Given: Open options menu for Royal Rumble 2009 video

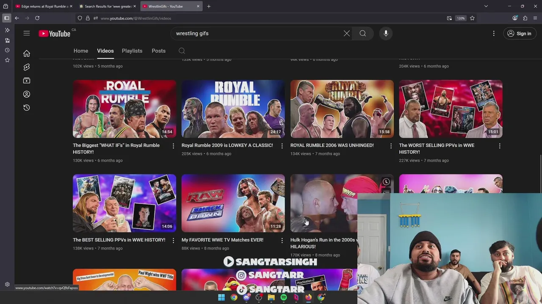Looking at the screenshot, I should 282,146.
